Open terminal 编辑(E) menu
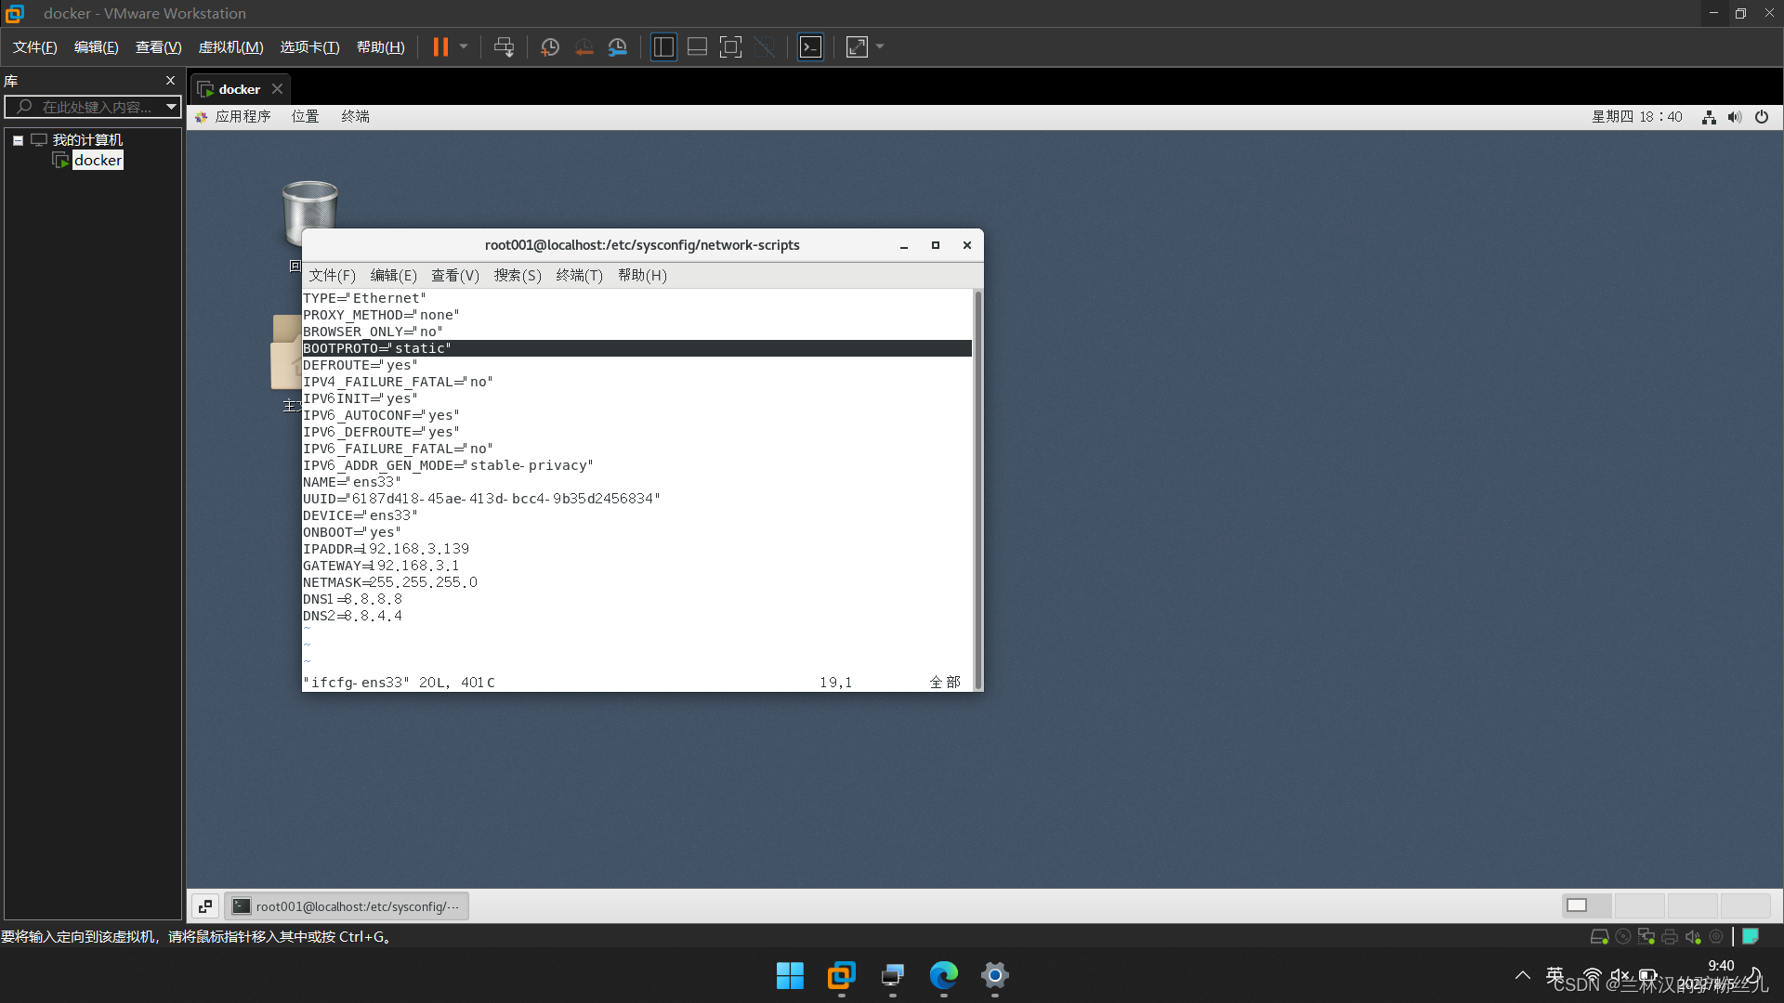 (x=393, y=276)
